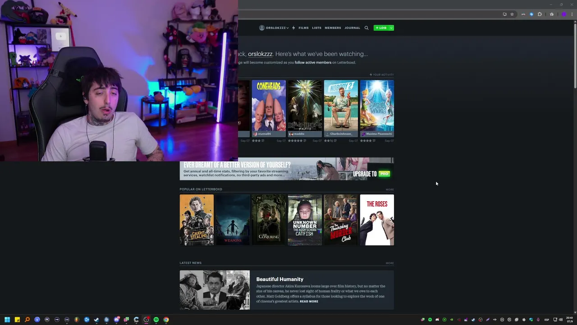Open the Chrome extensions puzzle icon
Viewport: 577px width, 325px height.
(540, 14)
